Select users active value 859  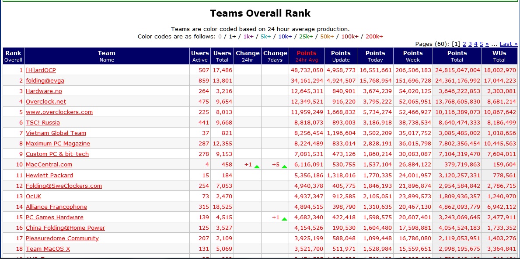[x=204, y=80]
